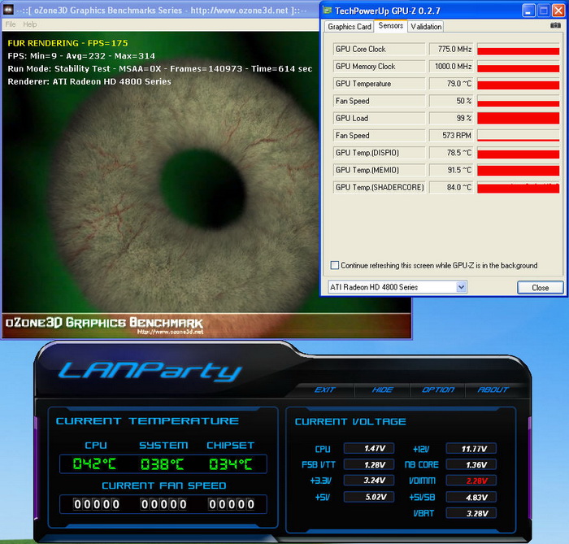Click the NB CORE 1.36V reading

click(471, 464)
